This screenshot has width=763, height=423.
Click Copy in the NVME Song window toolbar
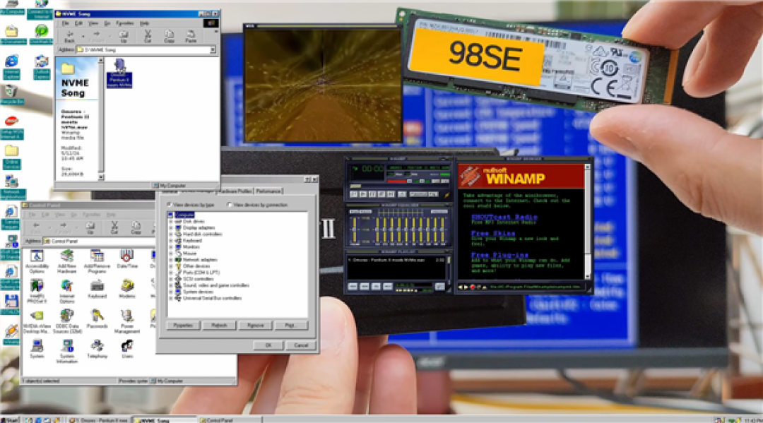coord(169,37)
